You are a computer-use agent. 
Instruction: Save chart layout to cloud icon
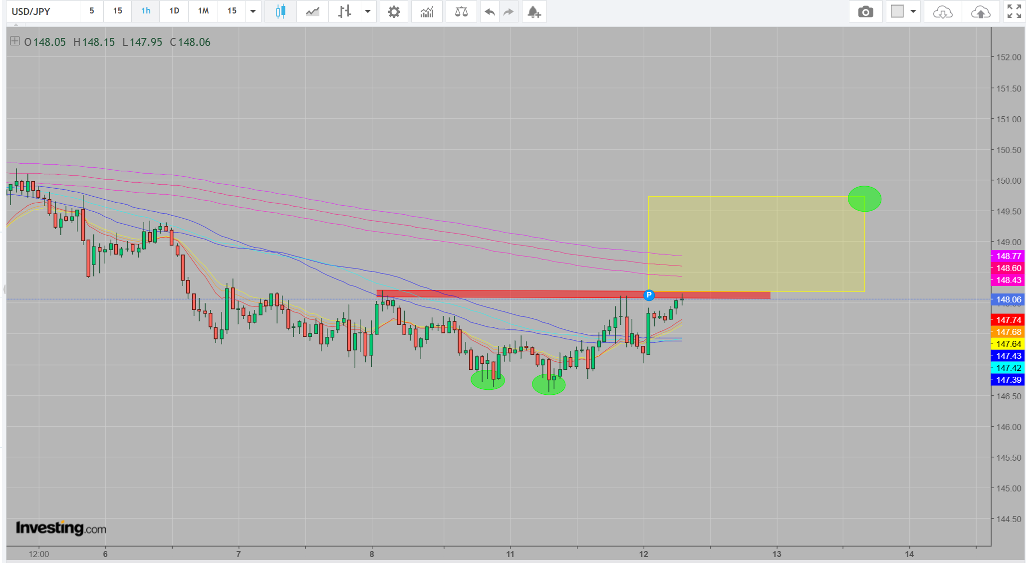(980, 11)
